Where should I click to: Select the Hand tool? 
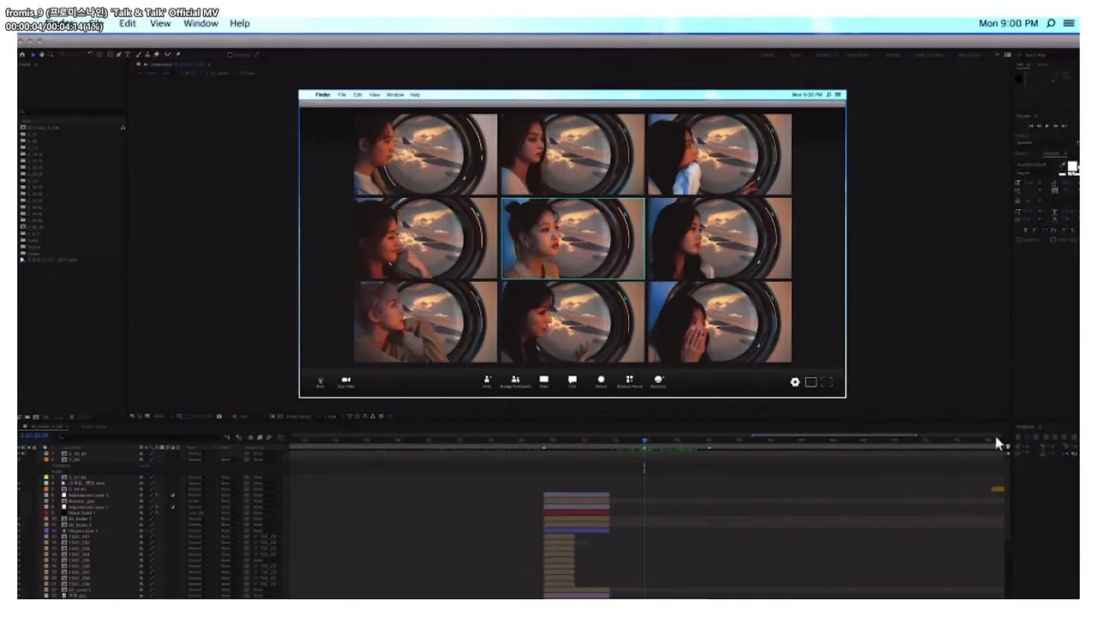coord(42,54)
